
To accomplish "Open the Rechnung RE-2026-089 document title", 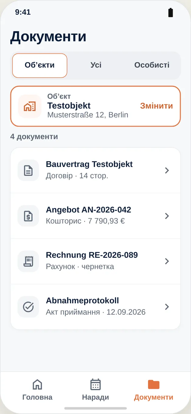I will coord(92,255).
